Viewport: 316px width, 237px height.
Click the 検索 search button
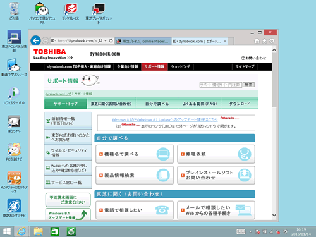(248, 85)
